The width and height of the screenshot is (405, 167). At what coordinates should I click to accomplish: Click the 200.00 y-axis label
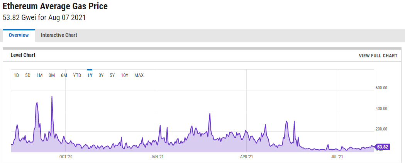point(381,129)
